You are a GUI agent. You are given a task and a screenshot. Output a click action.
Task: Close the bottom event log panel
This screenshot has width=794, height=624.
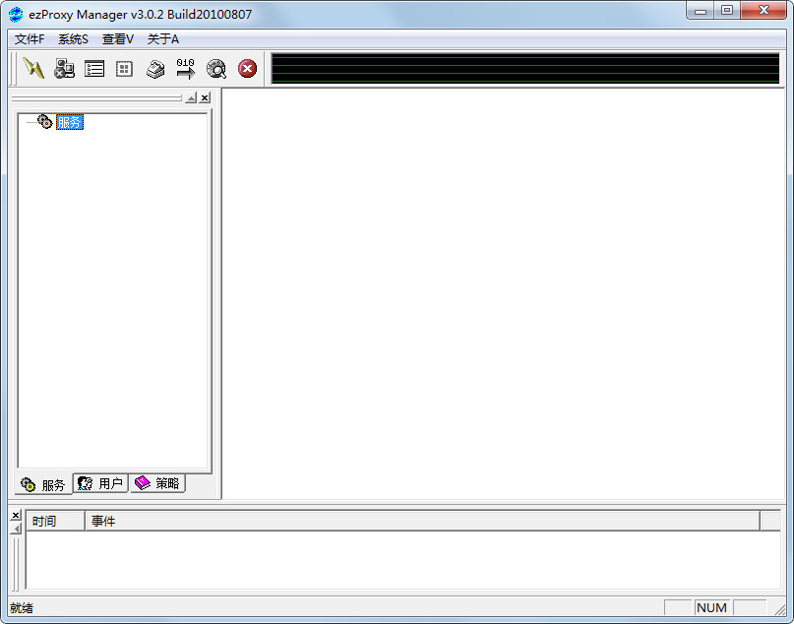tap(15, 515)
